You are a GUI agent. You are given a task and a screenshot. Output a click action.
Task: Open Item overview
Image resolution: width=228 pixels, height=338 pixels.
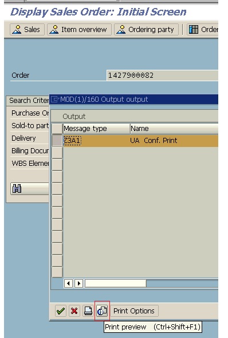pyautogui.click(x=79, y=29)
